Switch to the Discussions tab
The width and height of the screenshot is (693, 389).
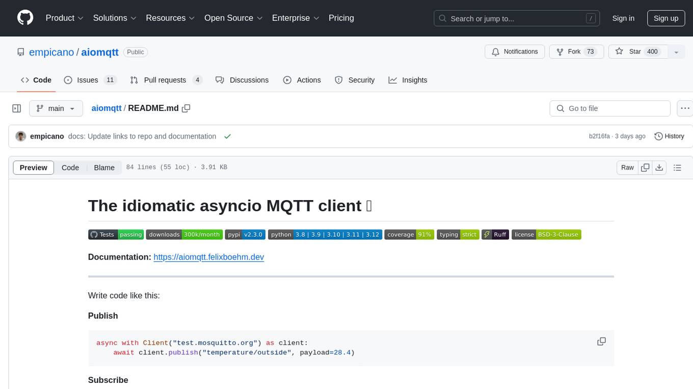point(242,80)
